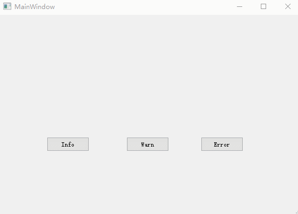This screenshot has height=214, width=298.
Task: Trigger the Warn button
Action: [x=148, y=144]
